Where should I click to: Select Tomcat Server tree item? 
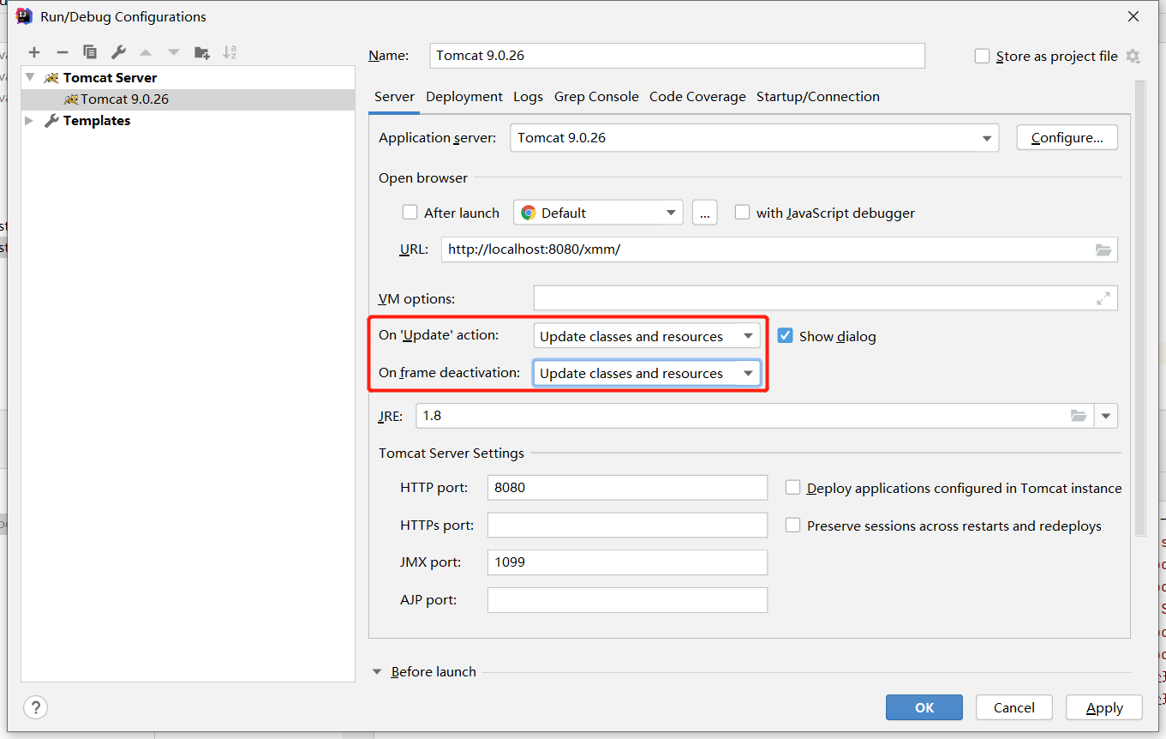[x=188, y=77]
